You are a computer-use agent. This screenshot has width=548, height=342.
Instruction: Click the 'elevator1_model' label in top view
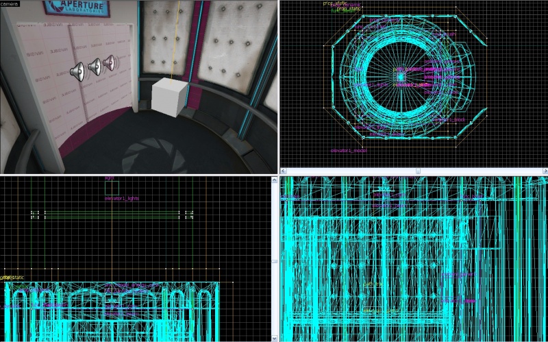pos(349,150)
